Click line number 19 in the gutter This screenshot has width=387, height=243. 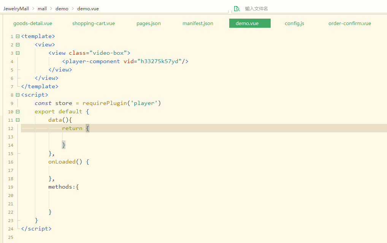click(x=11, y=187)
